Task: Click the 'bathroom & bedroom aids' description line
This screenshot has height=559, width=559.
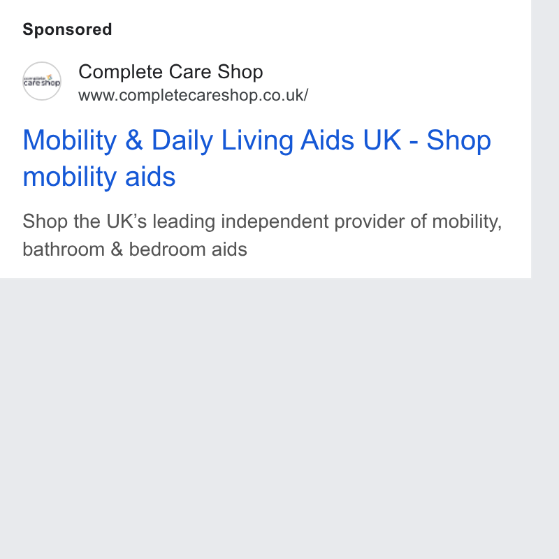Action: pos(135,249)
